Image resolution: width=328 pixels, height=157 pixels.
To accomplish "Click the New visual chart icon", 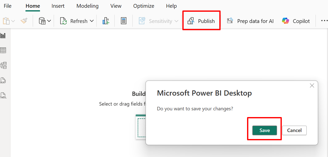I will coord(106,21).
